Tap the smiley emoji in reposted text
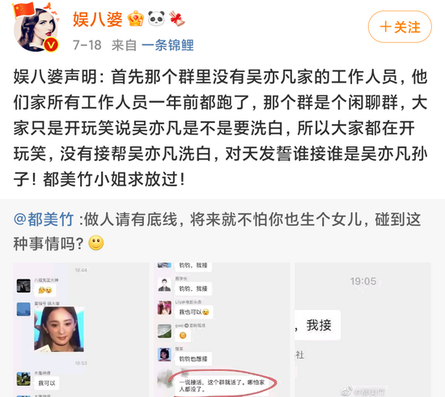Image resolution: width=445 pixels, height=397 pixels. [x=96, y=243]
